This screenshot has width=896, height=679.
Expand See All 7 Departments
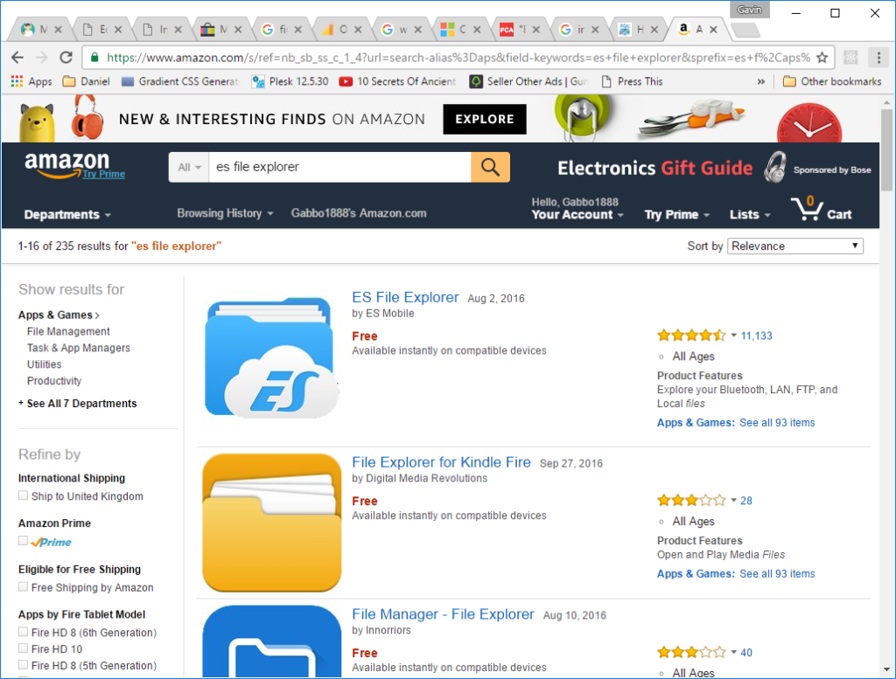[78, 404]
